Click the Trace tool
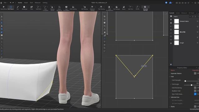The image size is (199, 112). coord(32,8)
